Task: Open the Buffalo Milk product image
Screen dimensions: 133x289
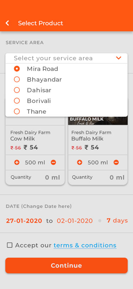Action: coord(98,121)
